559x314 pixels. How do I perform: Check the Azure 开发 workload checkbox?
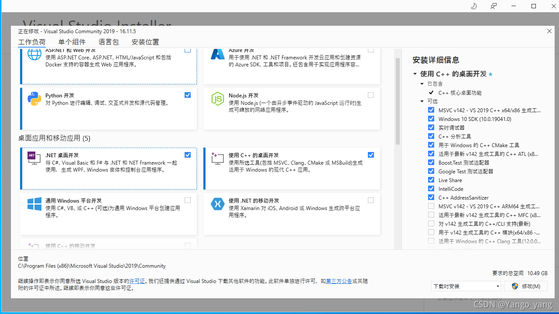[x=371, y=50]
